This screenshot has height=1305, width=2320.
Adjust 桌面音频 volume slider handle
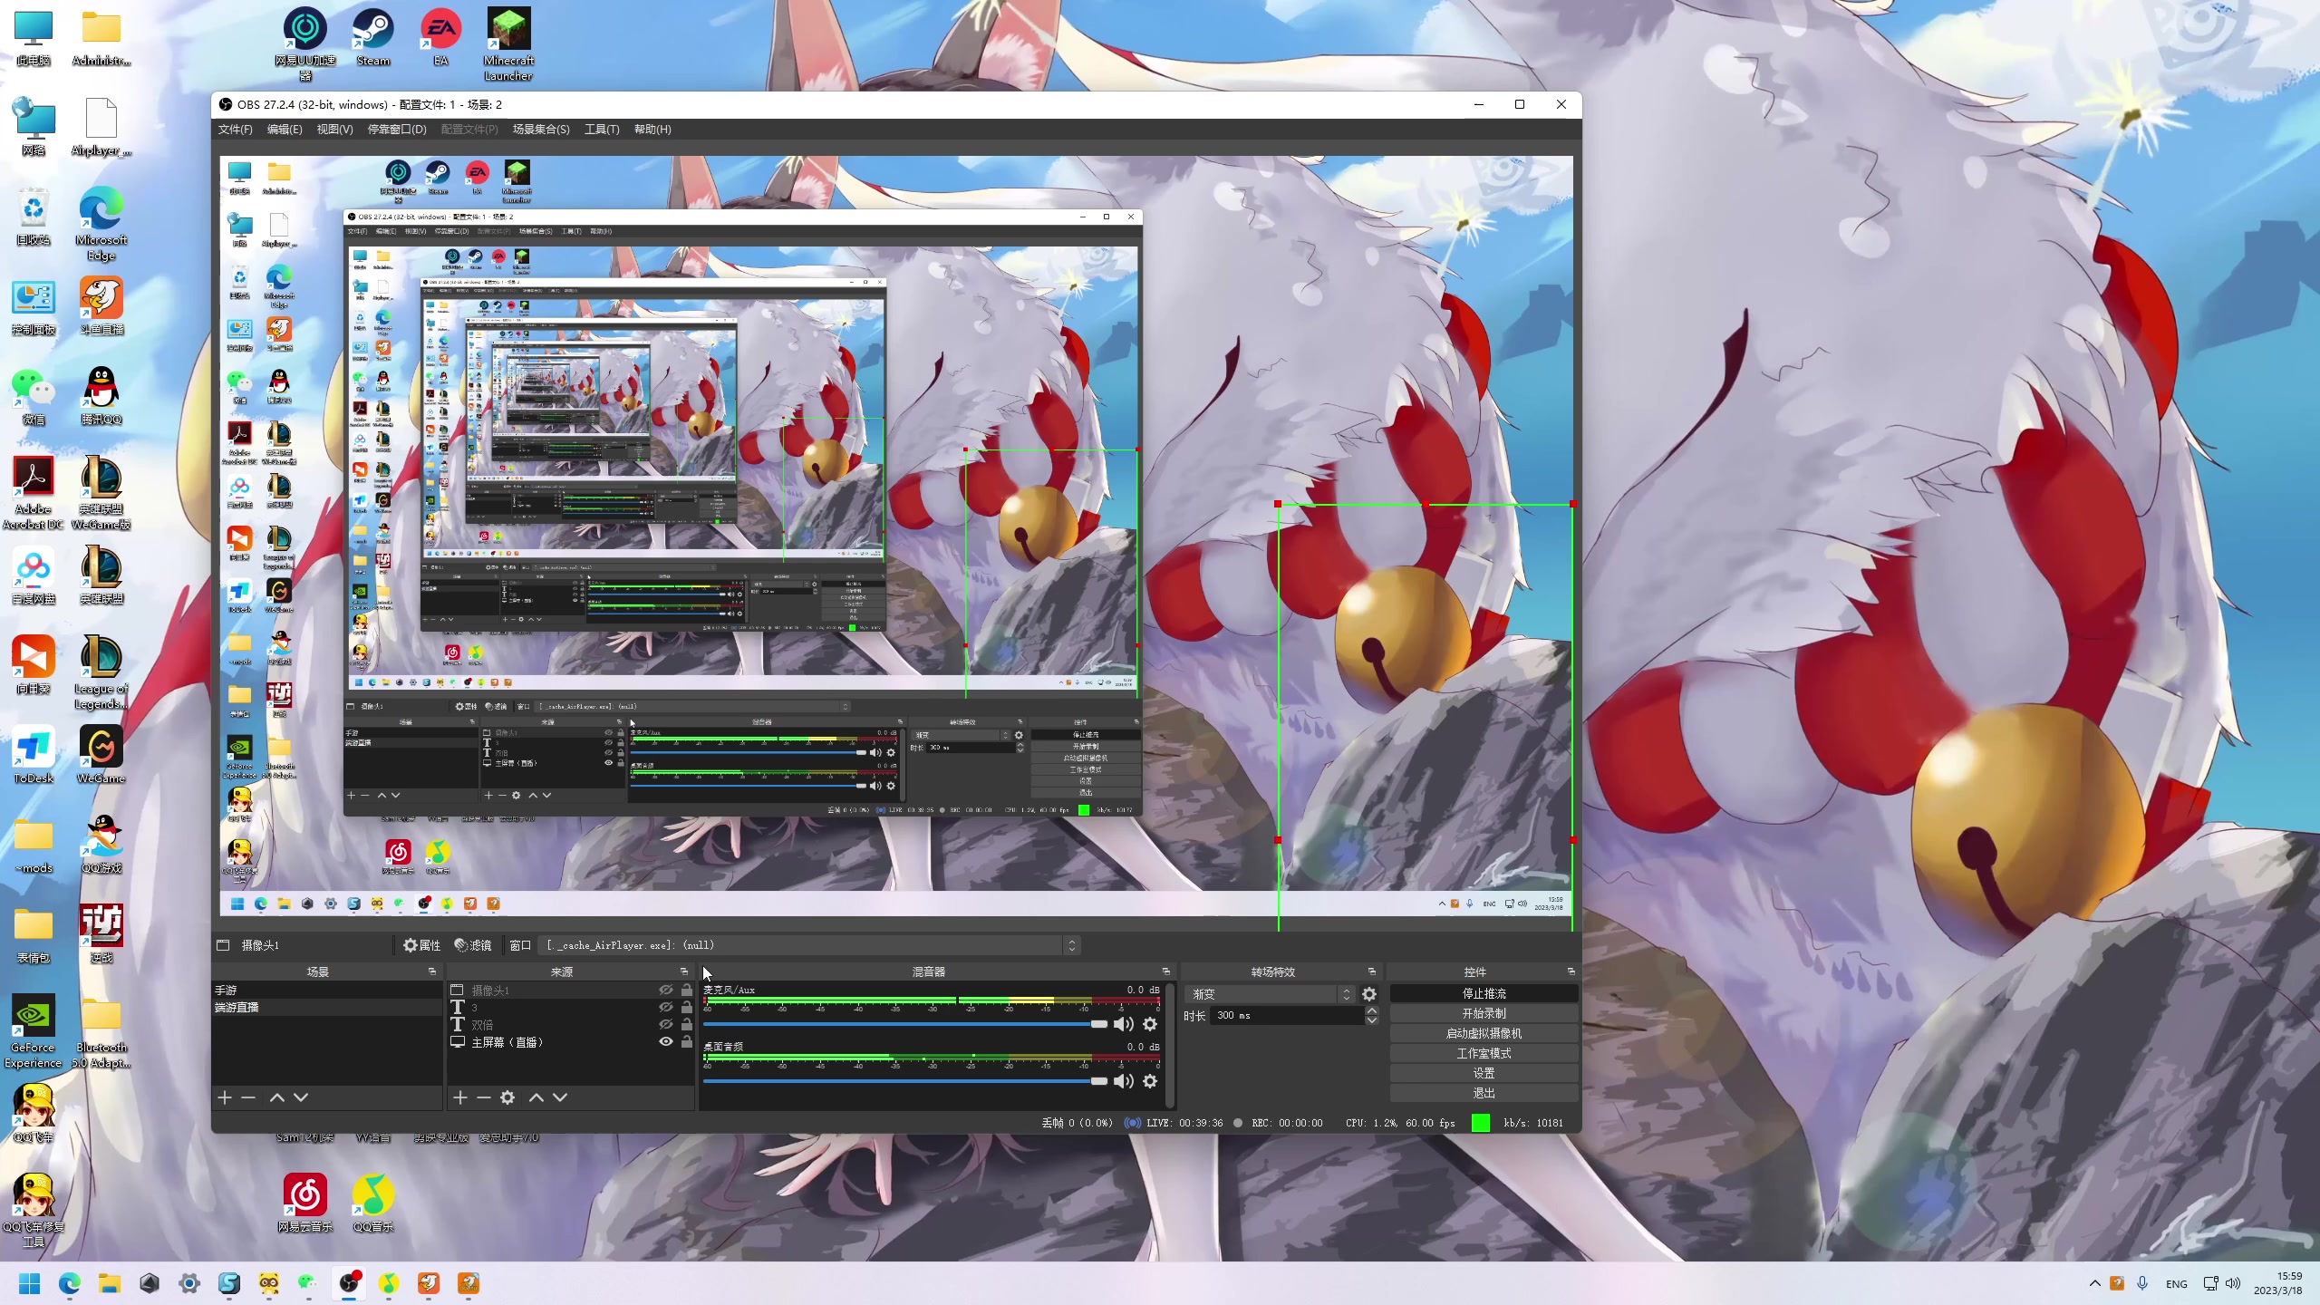(1098, 1081)
